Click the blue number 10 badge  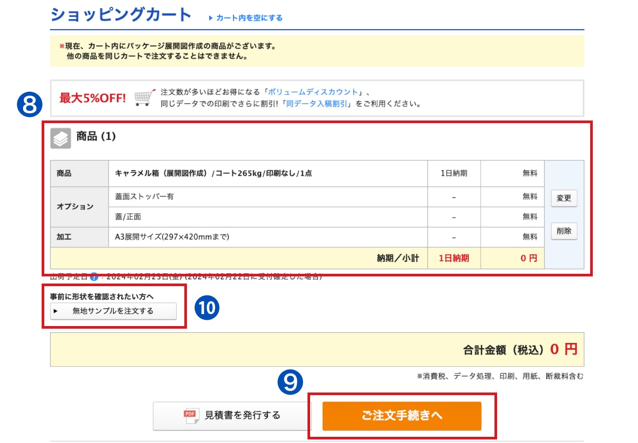coord(207,308)
